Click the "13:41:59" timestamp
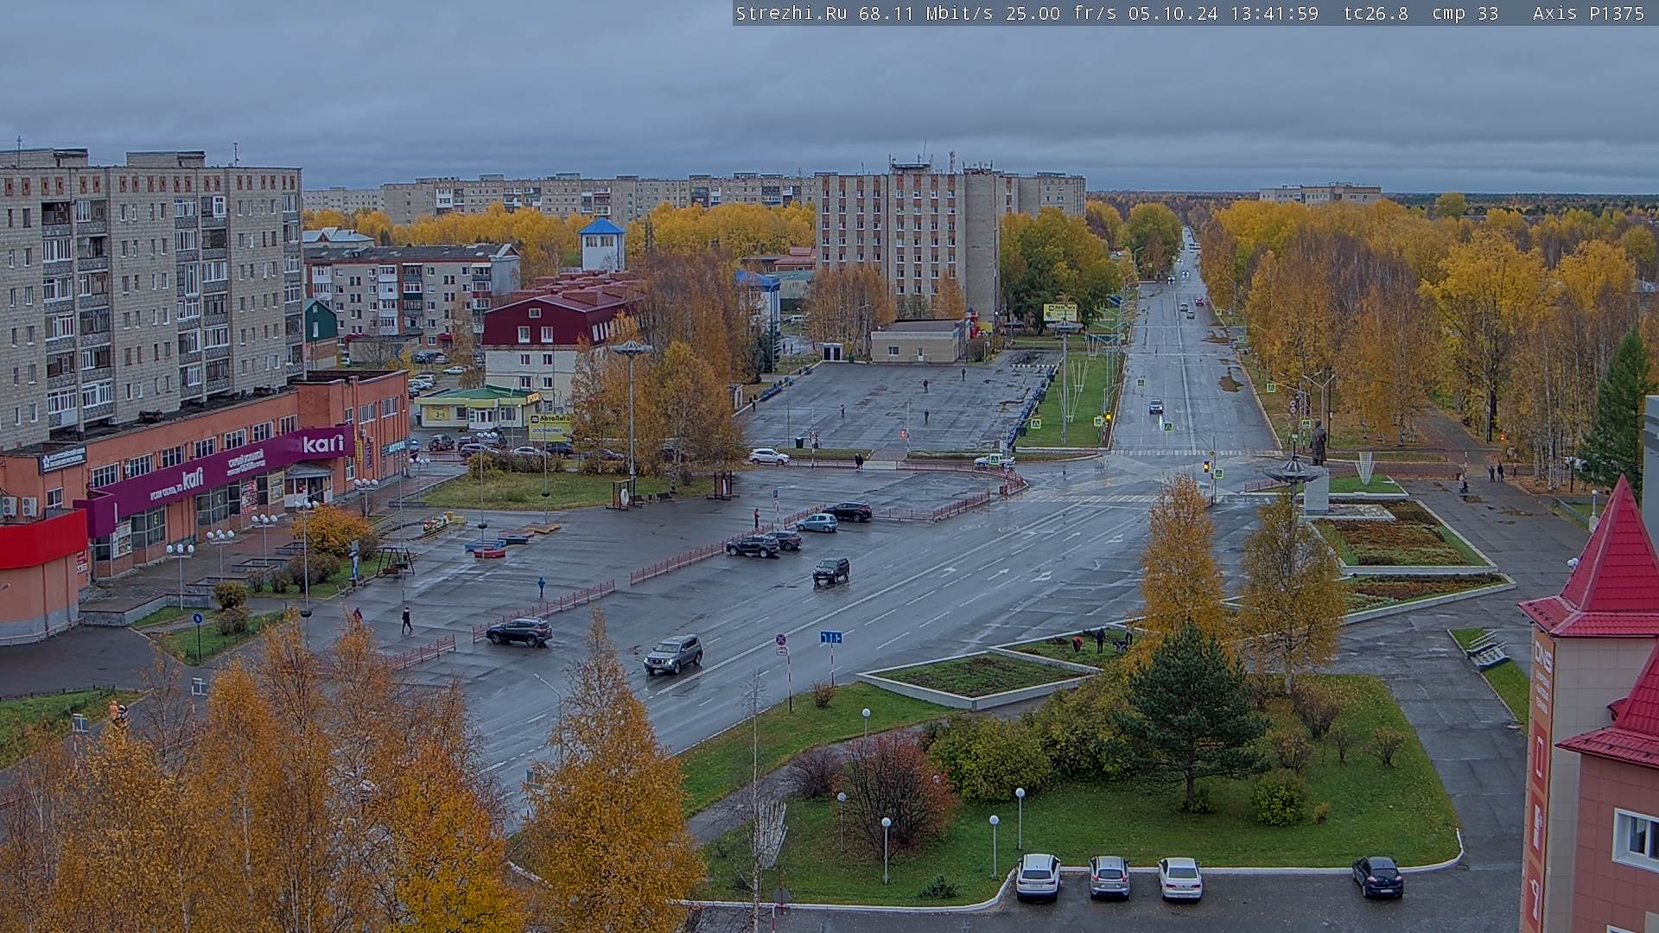The image size is (1659, 933). point(1274,13)
